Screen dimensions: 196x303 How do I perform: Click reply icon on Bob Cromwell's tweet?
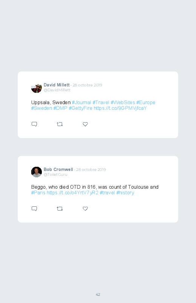(x=34, y=209)
